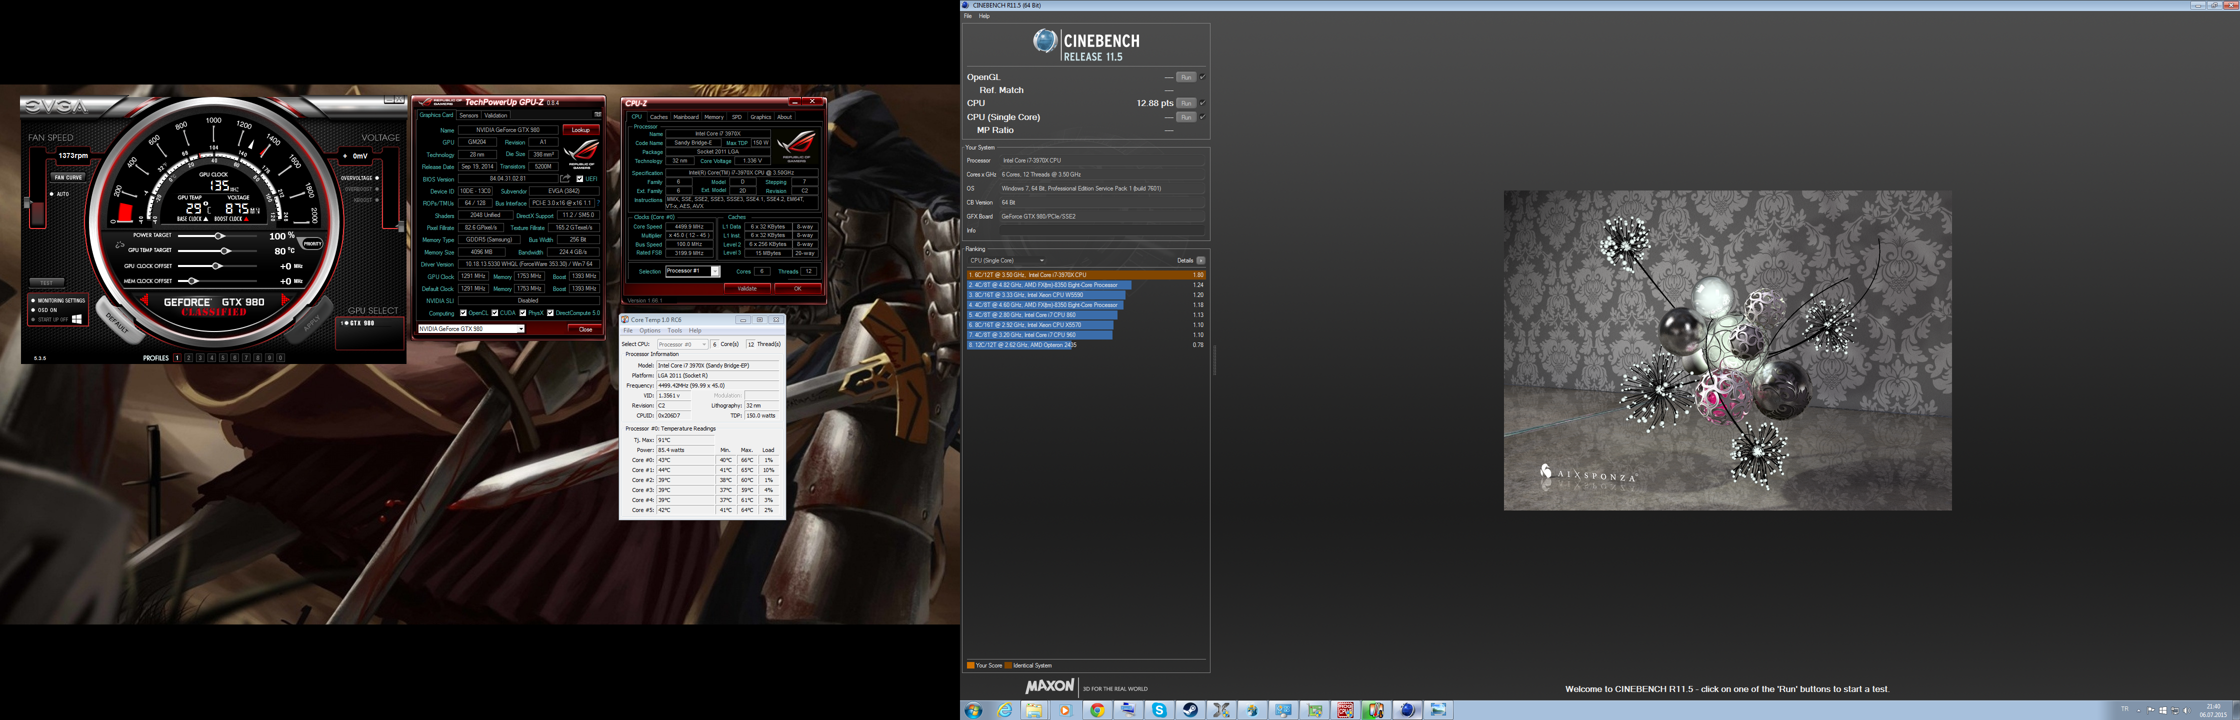Uncheck the CPU (Single Core) checkbox
The image size is (2240, 720).
point(1202,117)
